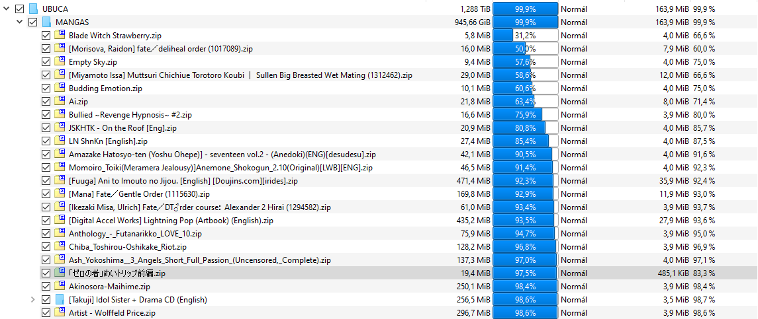Click 99,9% progress bar of UBUCA row

(x=525, y=9)
